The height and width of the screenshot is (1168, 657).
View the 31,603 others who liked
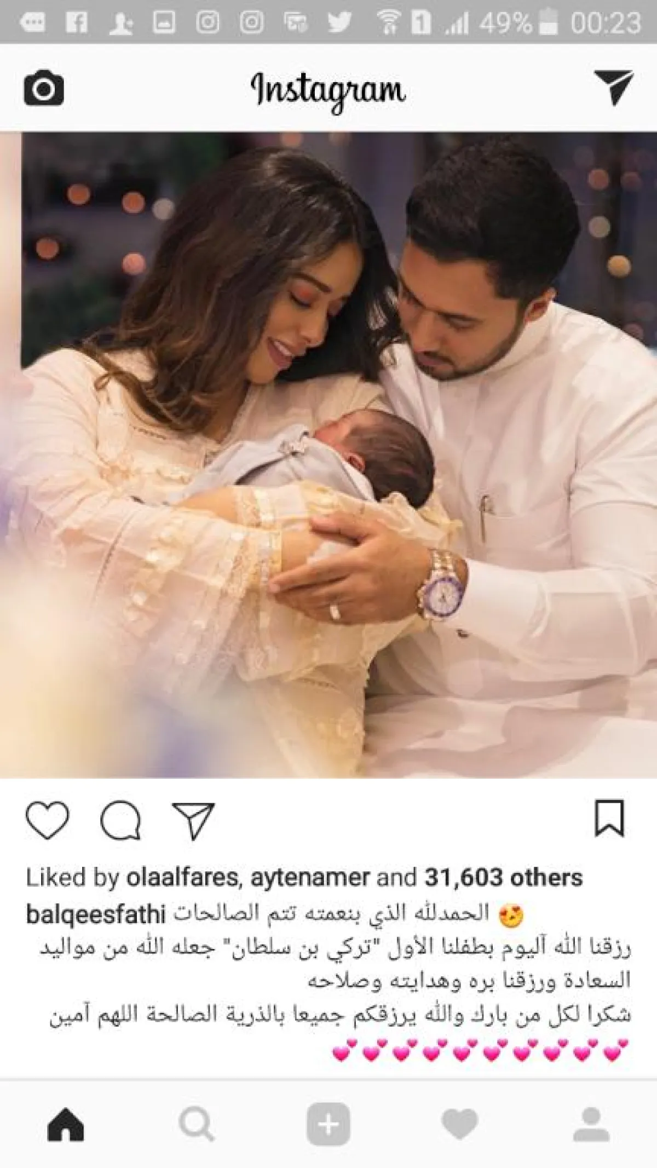504,878
